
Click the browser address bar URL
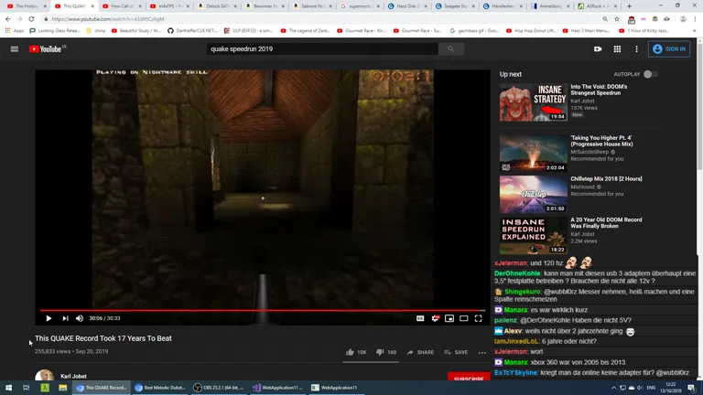coord(108,19)
